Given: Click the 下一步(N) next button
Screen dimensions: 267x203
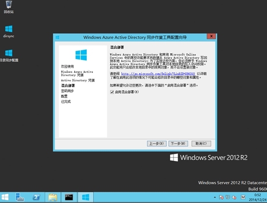Looking at the screenshot, I should 178,144.
